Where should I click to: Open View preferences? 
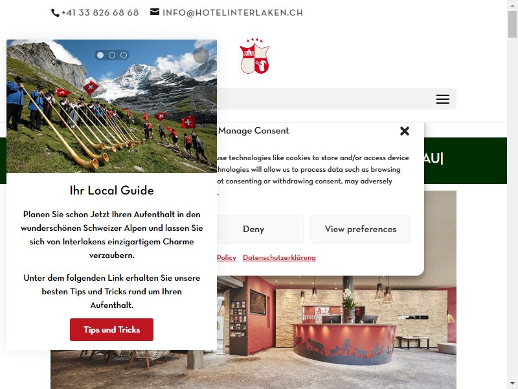361,230
